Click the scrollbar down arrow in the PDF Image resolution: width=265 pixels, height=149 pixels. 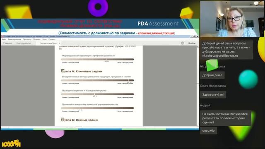click(198, 125)
